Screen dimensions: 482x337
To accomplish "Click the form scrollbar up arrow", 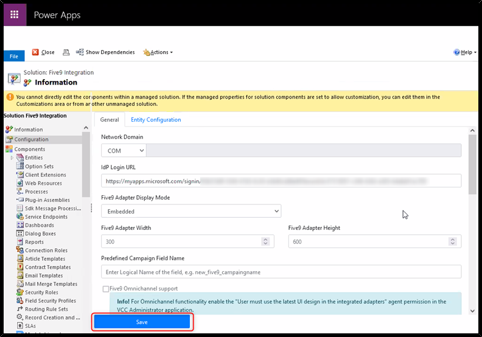I will pos(472,131).
